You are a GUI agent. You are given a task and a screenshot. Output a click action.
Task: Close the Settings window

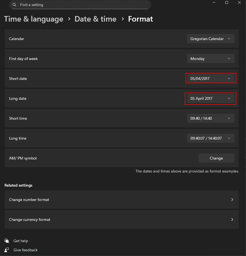[x=239, y=2]
